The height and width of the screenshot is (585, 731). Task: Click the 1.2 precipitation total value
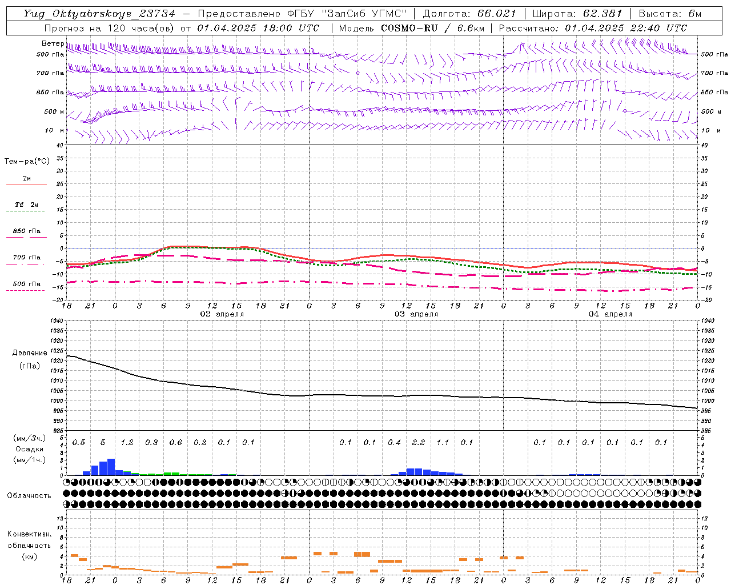[x=127, y=443]
